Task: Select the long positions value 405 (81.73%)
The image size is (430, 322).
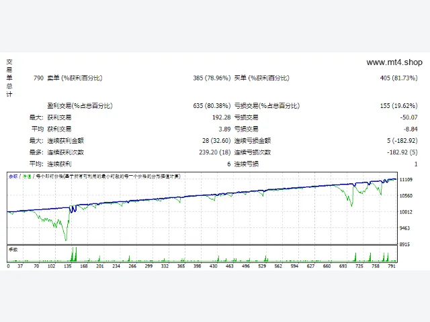Action: tap(398, 78)
